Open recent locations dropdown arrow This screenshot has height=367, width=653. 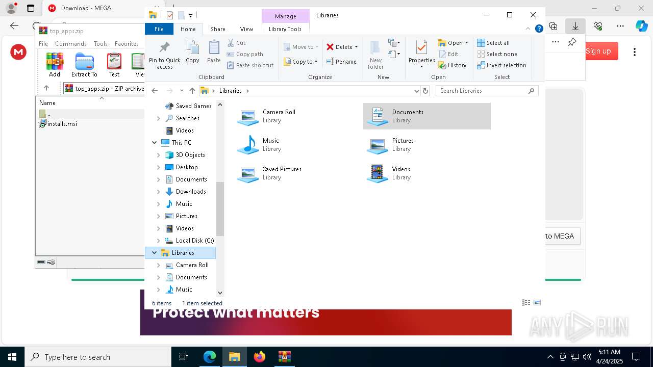(181, 91)
